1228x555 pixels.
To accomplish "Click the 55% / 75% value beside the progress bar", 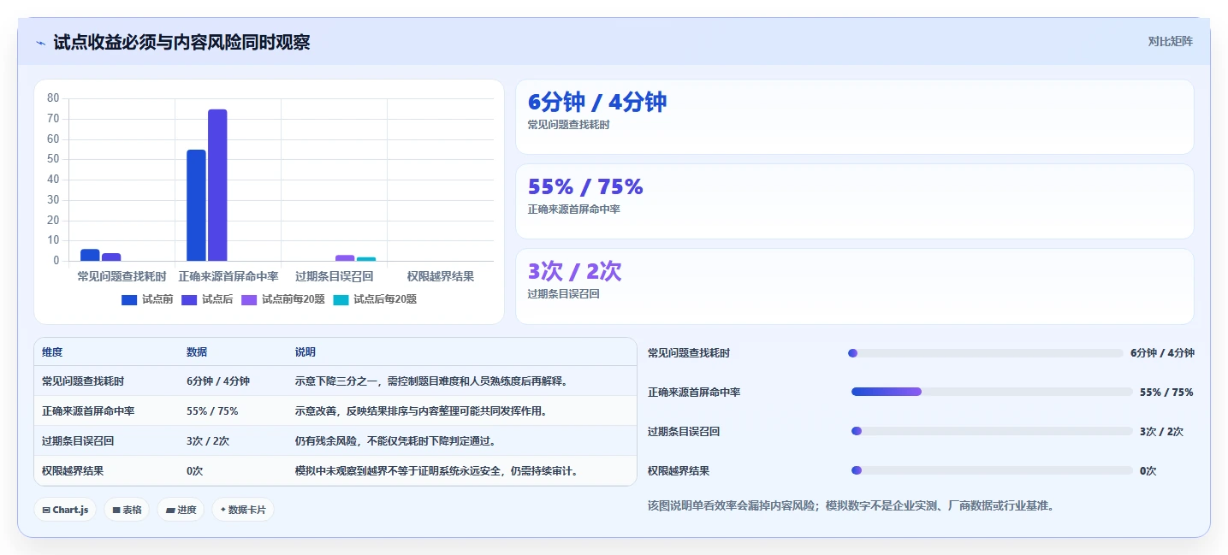I will click(x=1166, y=393).
